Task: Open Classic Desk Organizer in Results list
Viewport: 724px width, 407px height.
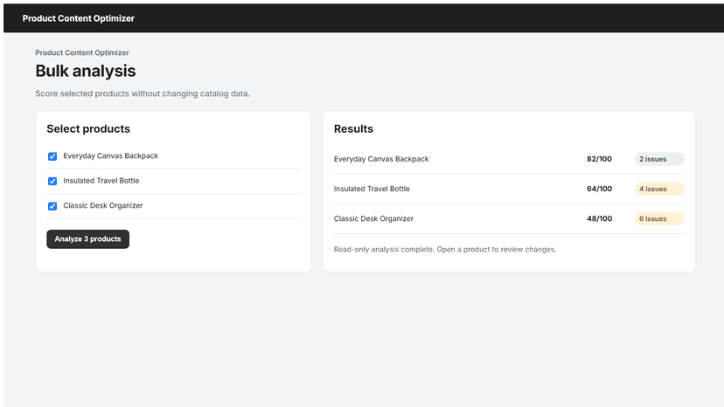Action: click(373, 218)
